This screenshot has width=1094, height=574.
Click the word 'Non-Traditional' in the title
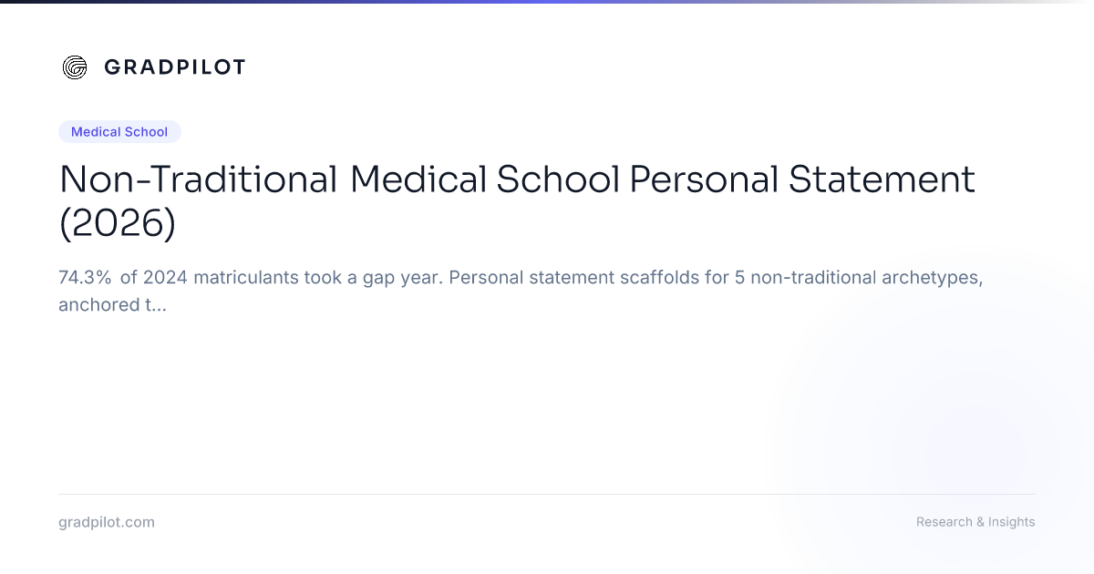coord(199,179)
